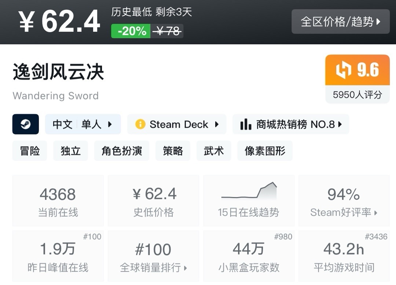
Task: Expand Steam Deck compatibility details
Action: (x=177, y=124)
